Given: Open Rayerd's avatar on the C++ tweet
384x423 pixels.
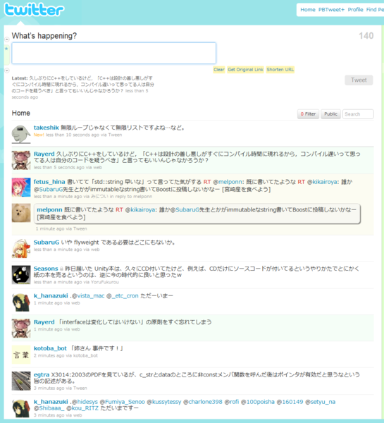Looking at the screenshot, I should 21,160.
